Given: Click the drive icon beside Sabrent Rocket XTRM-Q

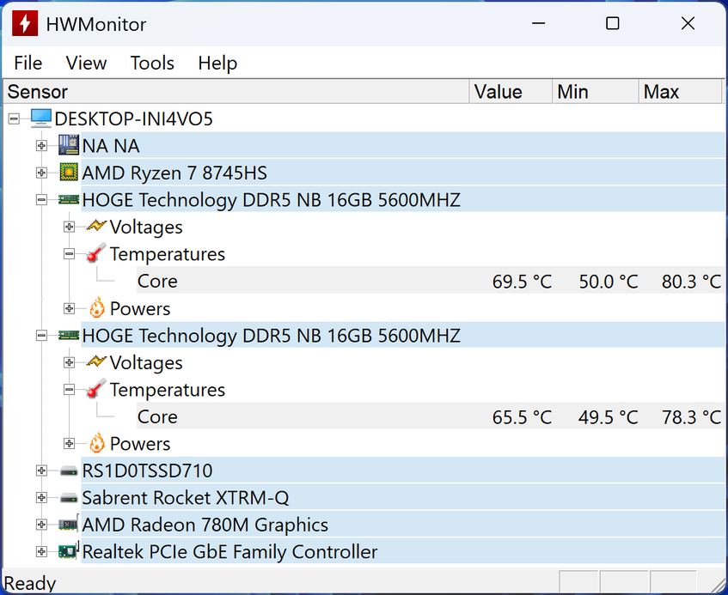Looking at the screenshot, I should [x=69, y=498].
